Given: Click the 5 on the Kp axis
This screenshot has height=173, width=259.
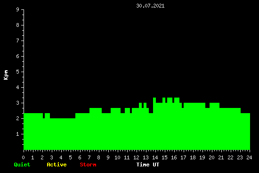Looking at the screenshot, I should tap(18, 72).
